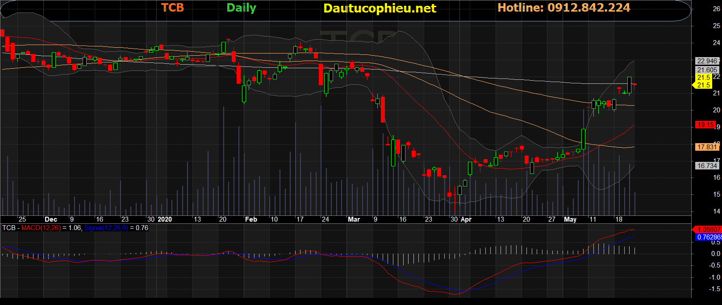Click the Hotline 0912.842.224 text
This screenshot has width=722, height=305.
point(563,8)
